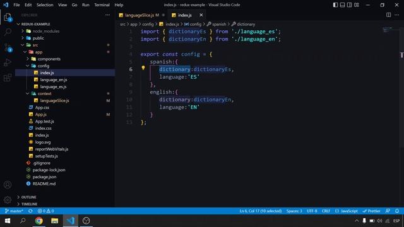Screen dimensions: 404x227
Task: Click the lightbulb code action icon
Action: (143, 68)
